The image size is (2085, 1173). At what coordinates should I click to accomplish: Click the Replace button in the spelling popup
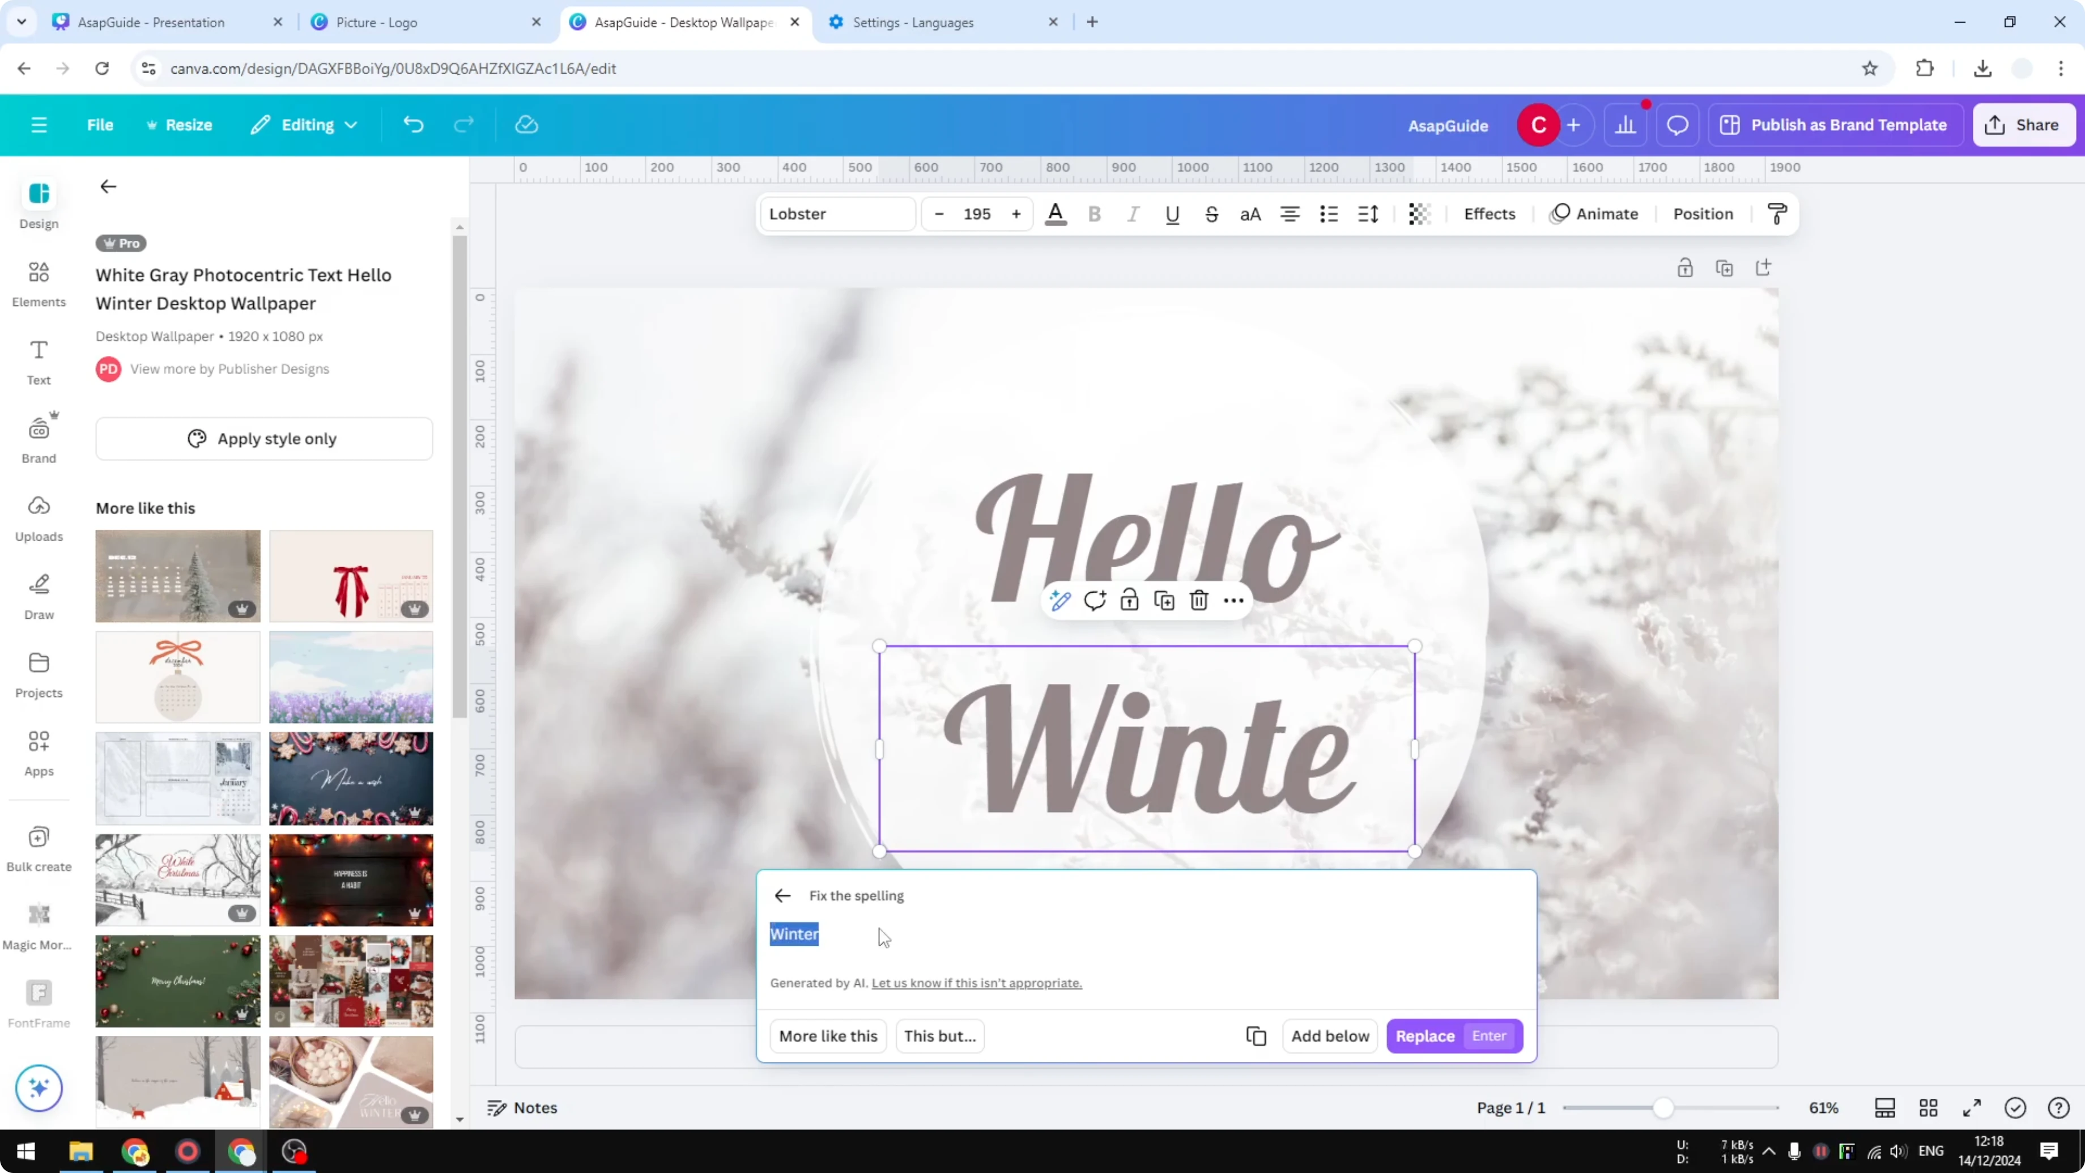click(1426, 1036)
